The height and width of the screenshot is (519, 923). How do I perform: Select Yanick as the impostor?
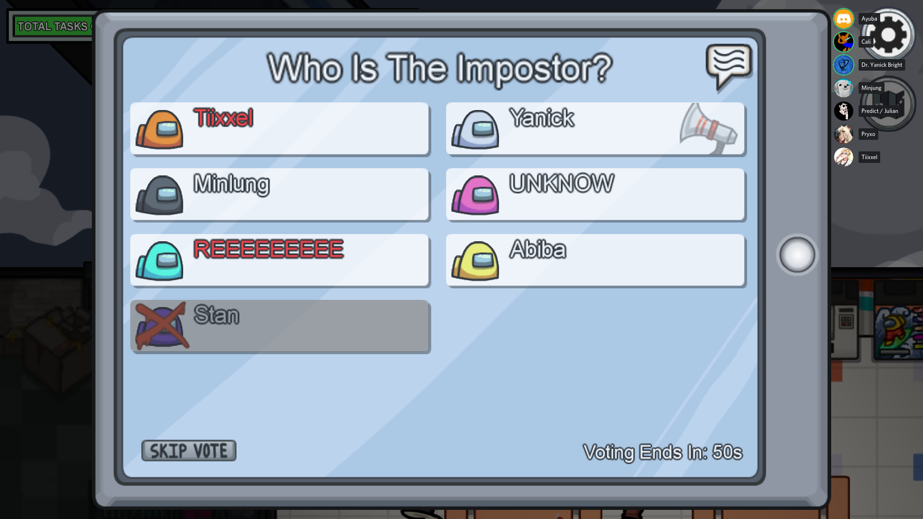click(594, 128)
